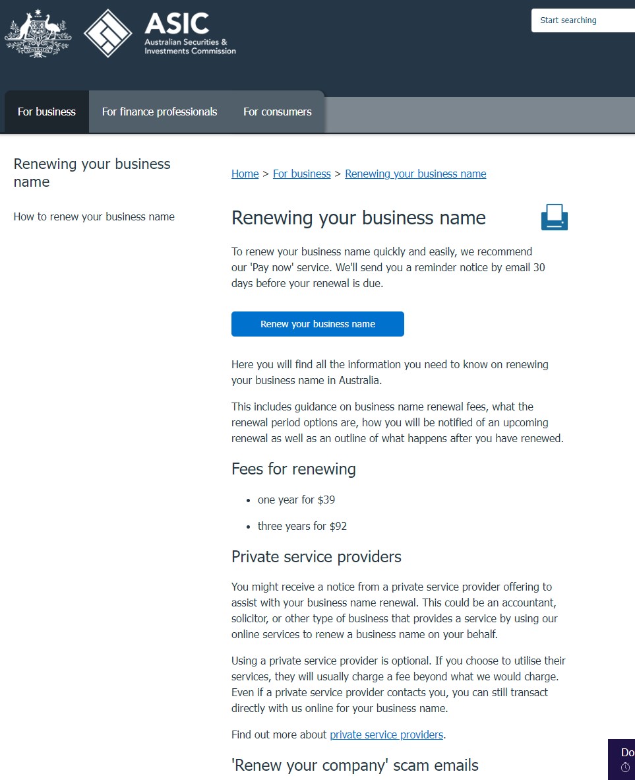Open How to renew your business name
Image resolution: width=635 pixels, height=780 pixels.
(x=94, y=216)
